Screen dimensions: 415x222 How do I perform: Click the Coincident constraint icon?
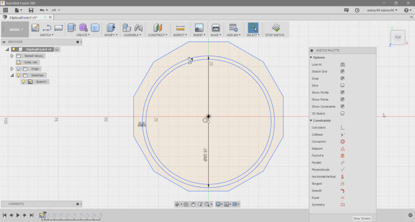pyautogui.click(x=343, y=128)
